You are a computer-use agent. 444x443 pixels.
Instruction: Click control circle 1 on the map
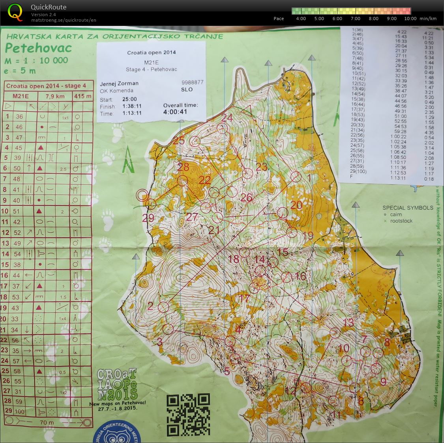click(296, 177)
